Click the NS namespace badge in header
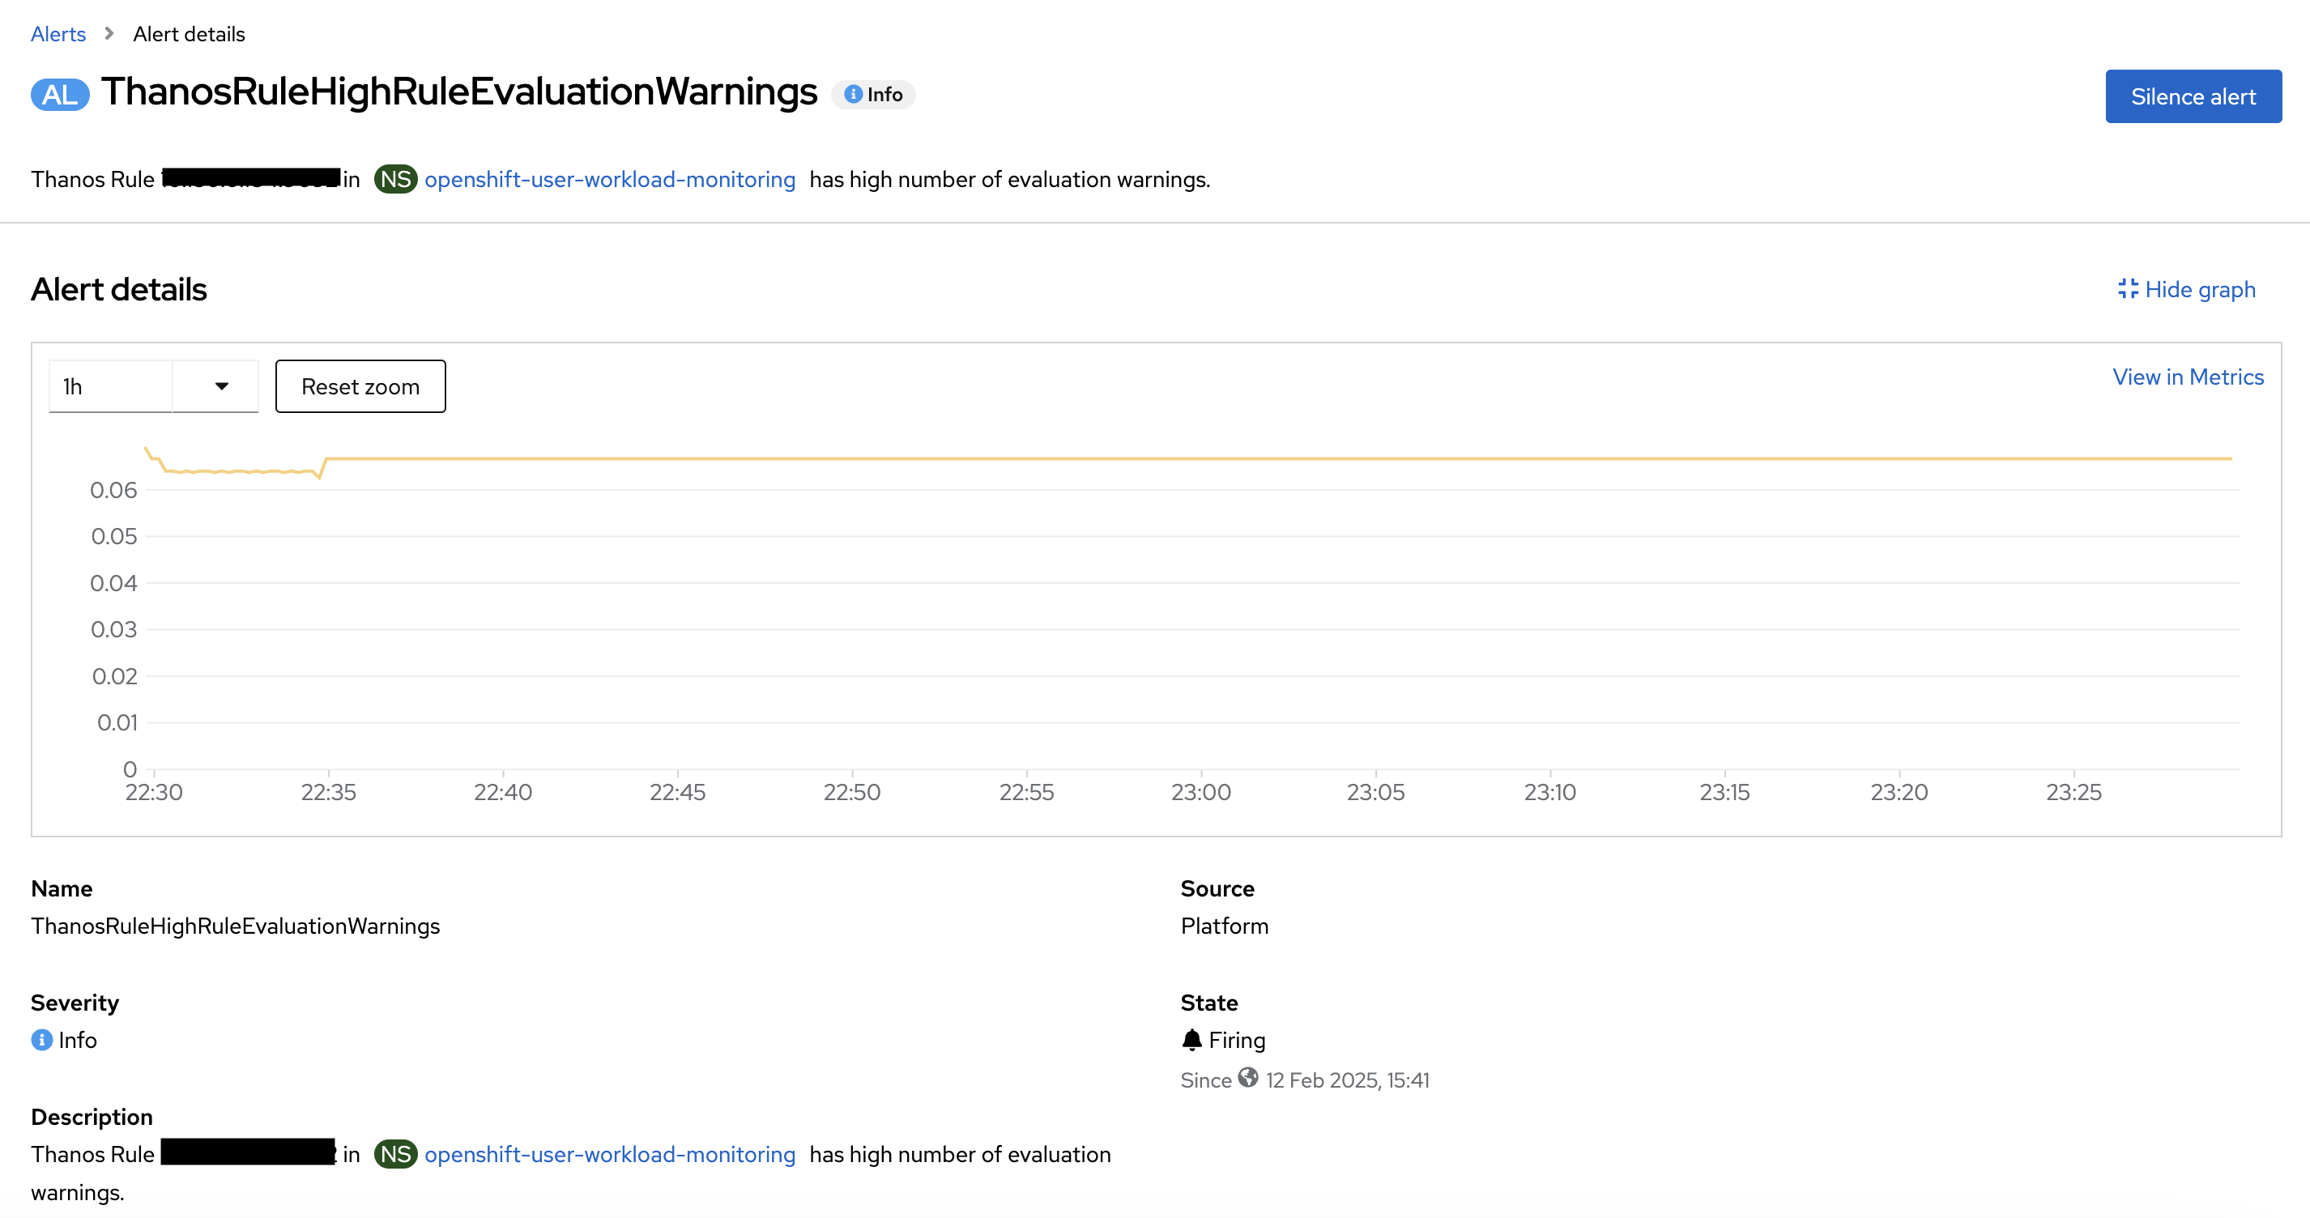 (x=394, y=180)
